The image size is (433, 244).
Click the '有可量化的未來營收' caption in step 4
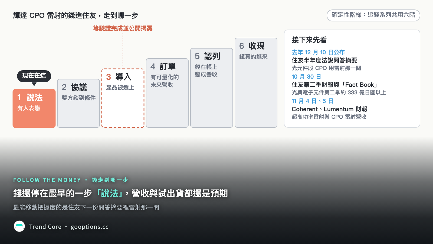click(165, 81)
